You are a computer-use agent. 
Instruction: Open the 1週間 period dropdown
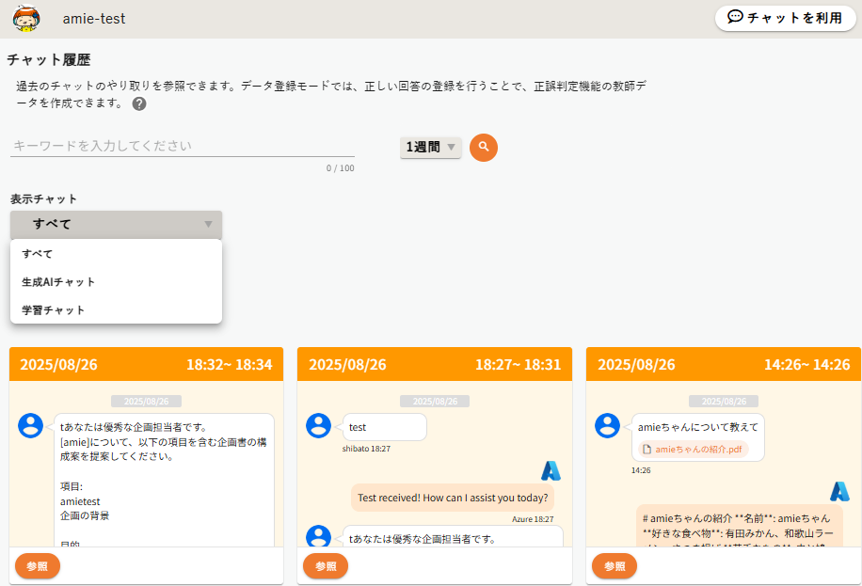pos(431,147)
